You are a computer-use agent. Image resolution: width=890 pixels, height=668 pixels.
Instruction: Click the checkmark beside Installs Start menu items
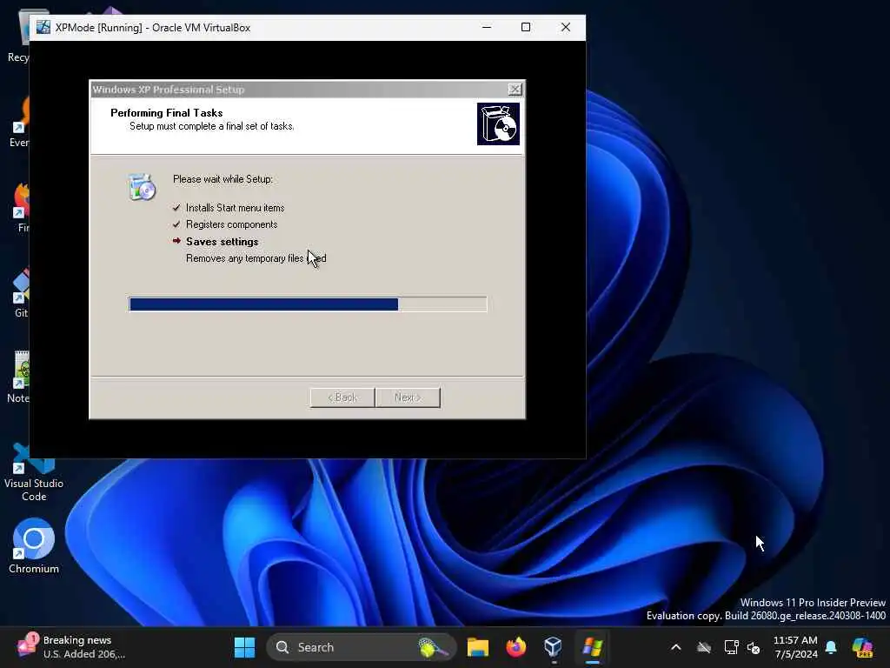point(176,208)
